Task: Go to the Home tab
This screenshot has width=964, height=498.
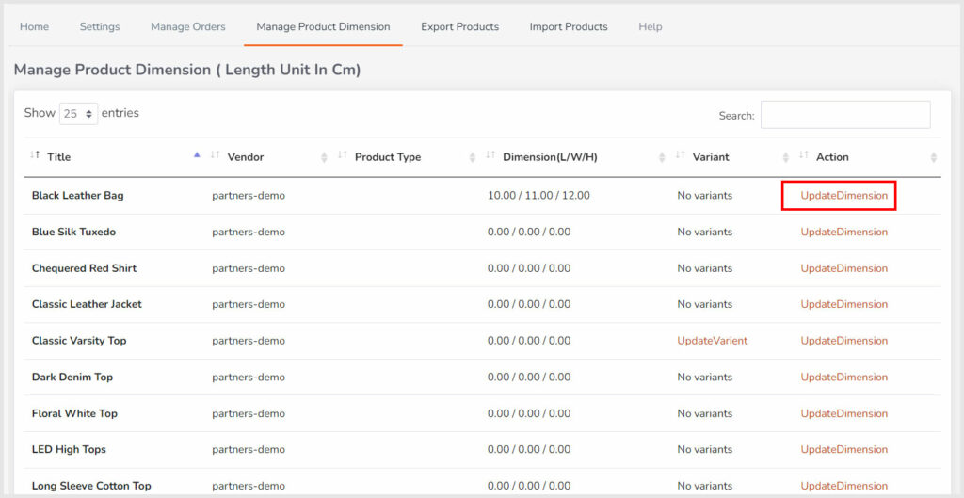Action: point(34,26)
